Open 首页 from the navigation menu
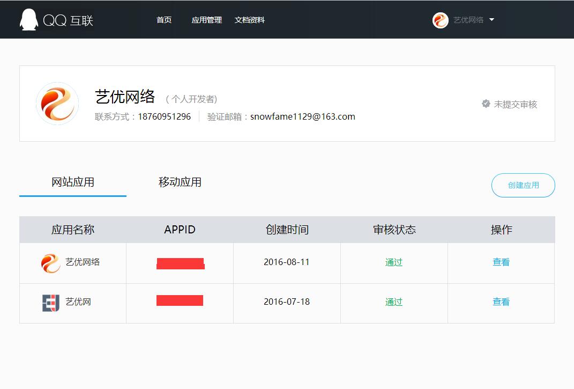Viewport: 574px width, 389px height. pyautogui.click(x=164, y=20)
